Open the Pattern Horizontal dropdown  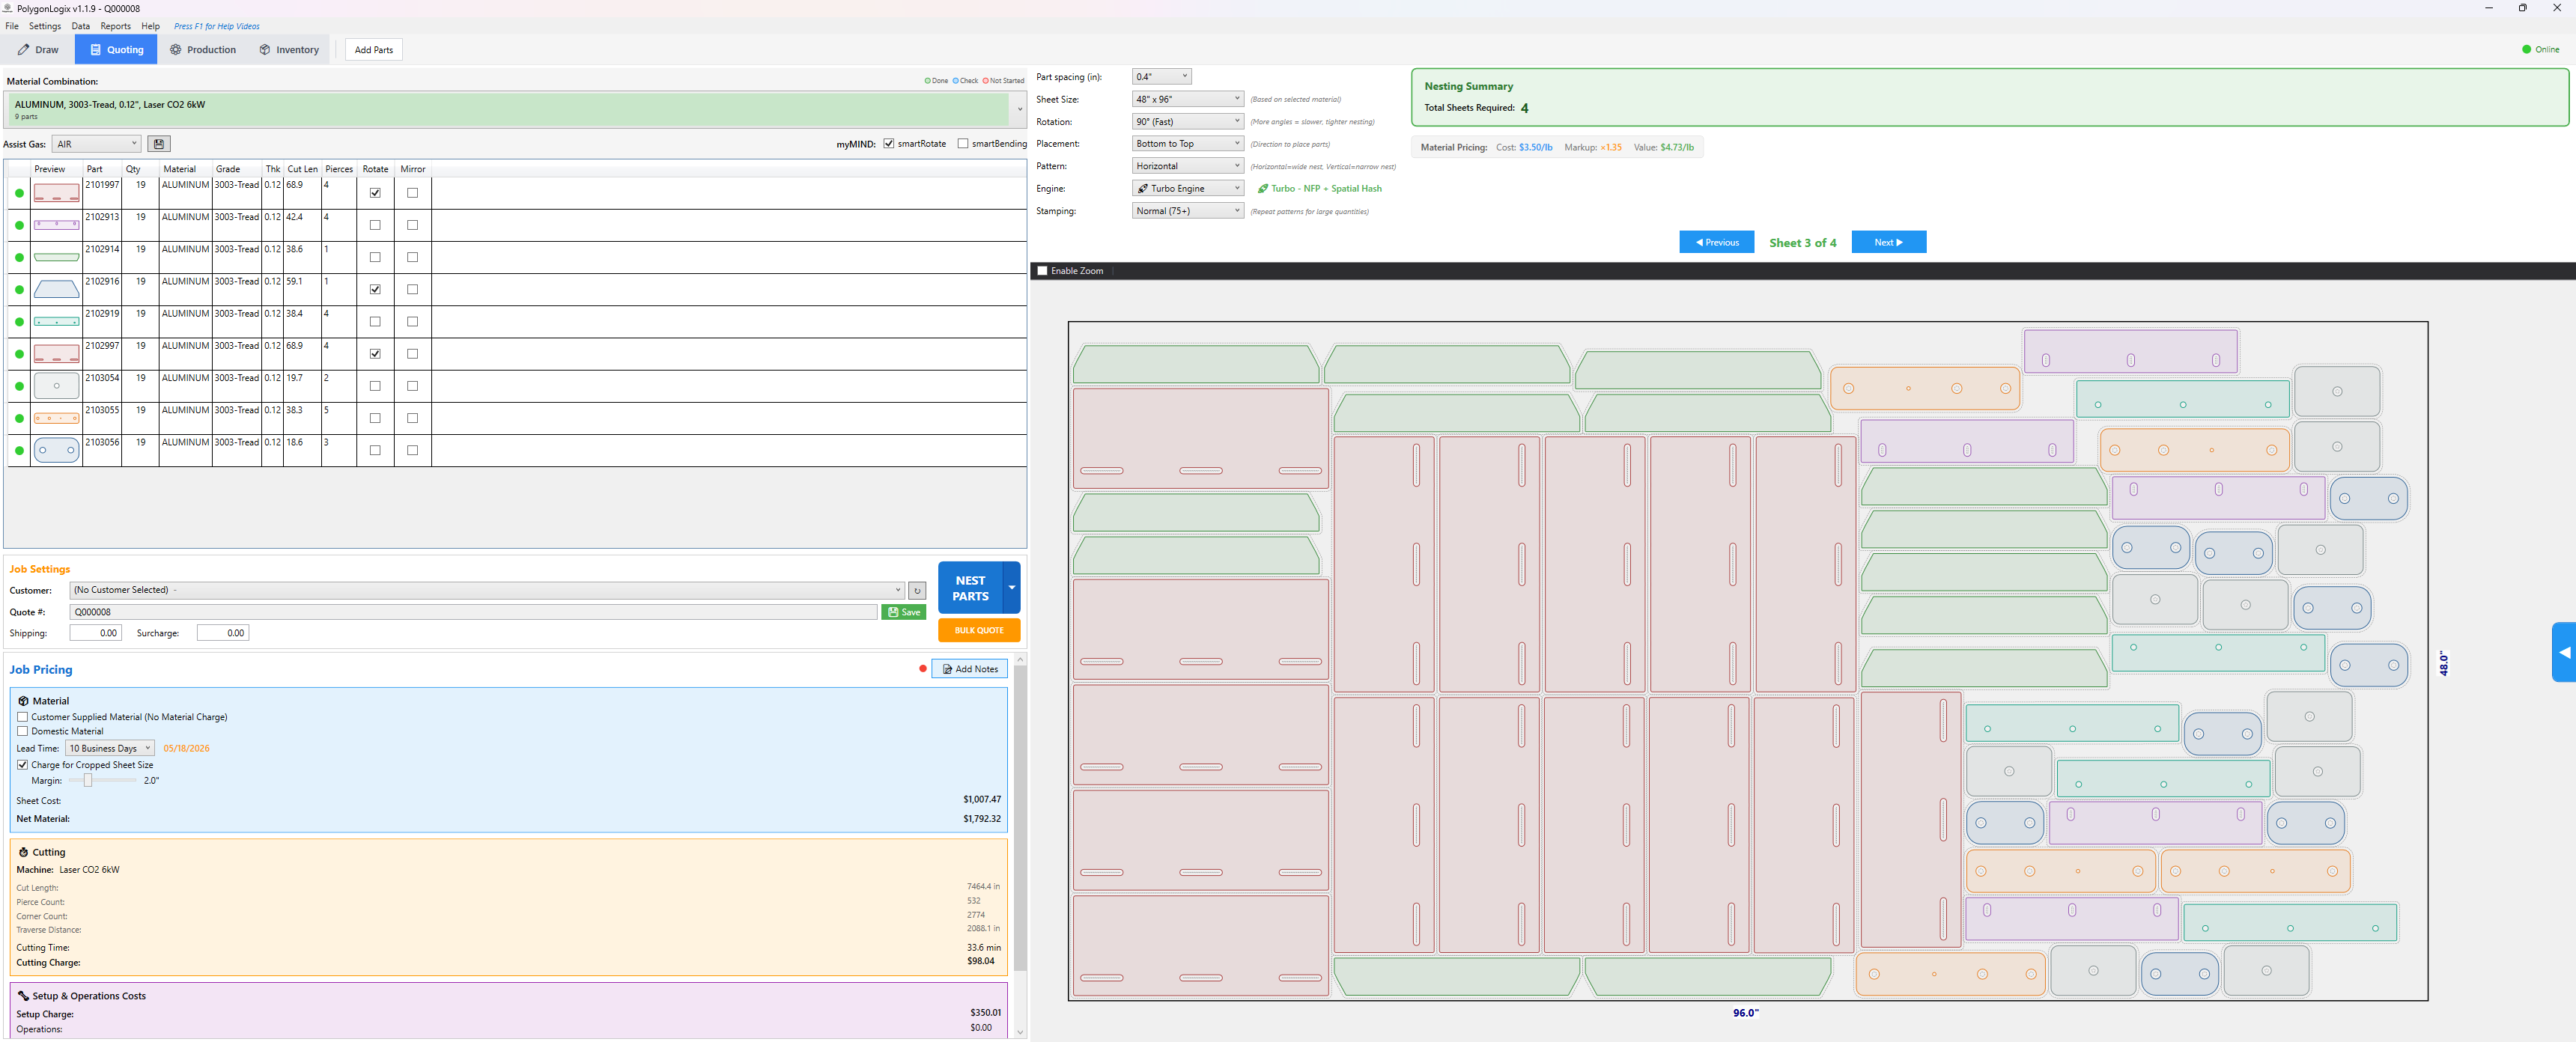tap(1187, 166)
